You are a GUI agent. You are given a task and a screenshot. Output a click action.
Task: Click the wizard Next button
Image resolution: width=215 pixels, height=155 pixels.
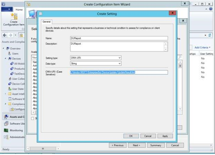coord(136,145)
